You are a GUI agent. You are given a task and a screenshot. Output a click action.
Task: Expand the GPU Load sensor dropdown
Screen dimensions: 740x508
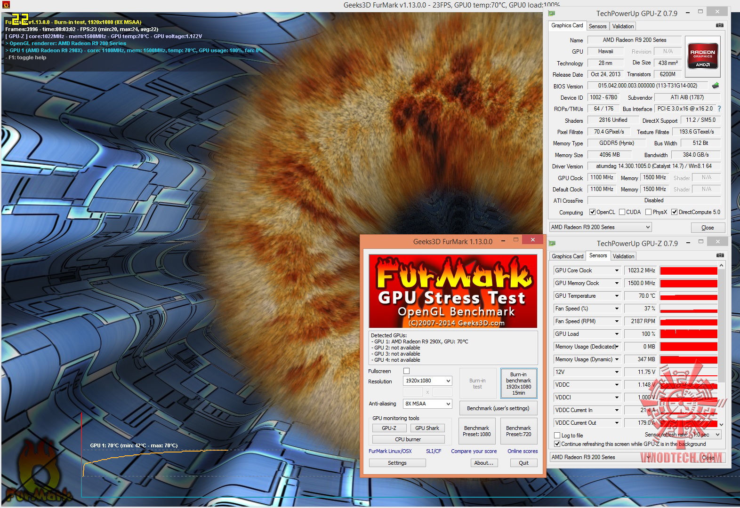617,334
